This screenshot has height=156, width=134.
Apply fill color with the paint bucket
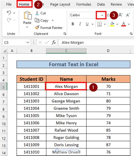click(112, 24)
